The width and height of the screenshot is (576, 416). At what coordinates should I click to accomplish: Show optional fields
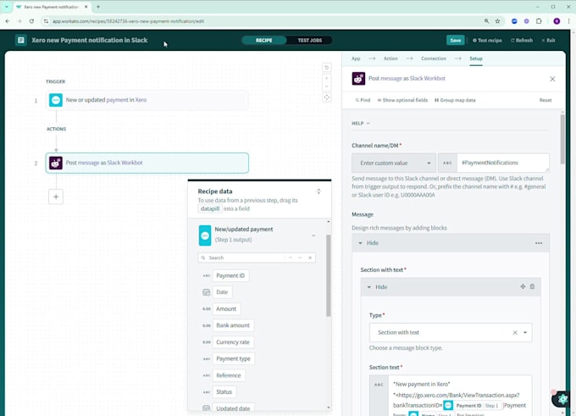point(402,100)
